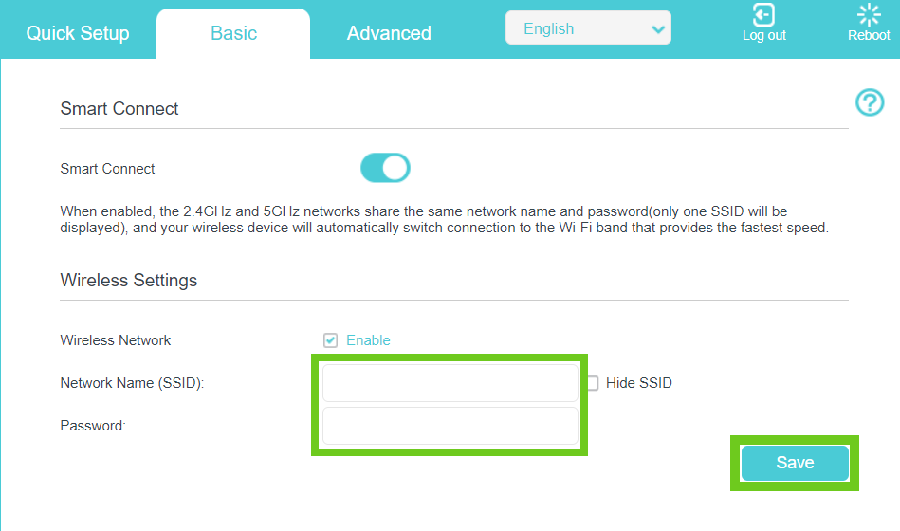Select the Wireless Settings section heading
The height and width of the screenshot is (531, 900).
129,281
